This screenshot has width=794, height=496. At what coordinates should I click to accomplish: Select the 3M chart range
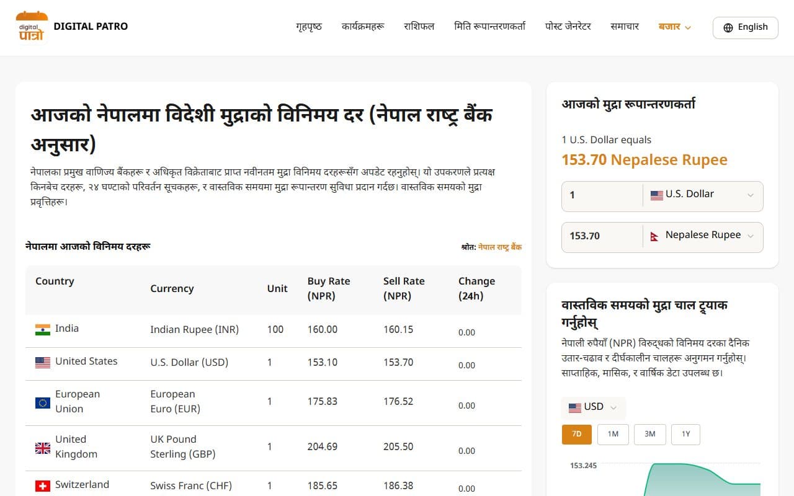(649, 434)
